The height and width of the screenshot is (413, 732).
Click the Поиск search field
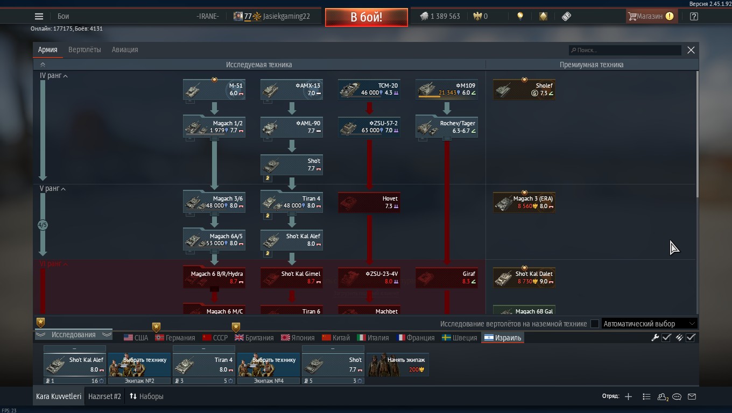625,50
